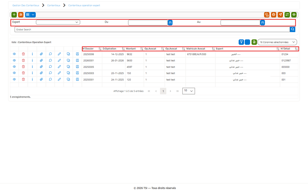Edit row 20250001 with pencil icon
The image size is (308, 192).
click(x=59, y=79)
